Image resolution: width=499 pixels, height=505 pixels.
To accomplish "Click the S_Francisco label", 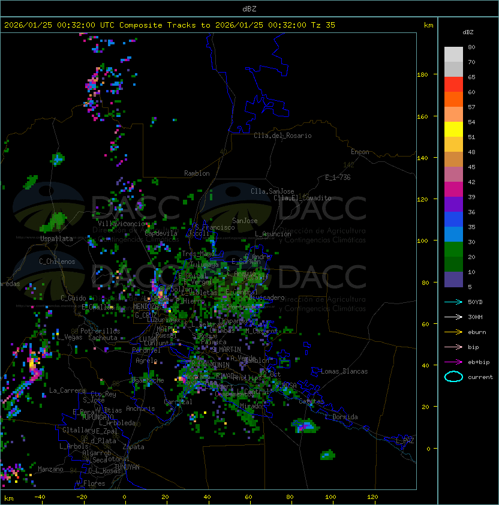I will pos(215,227).
